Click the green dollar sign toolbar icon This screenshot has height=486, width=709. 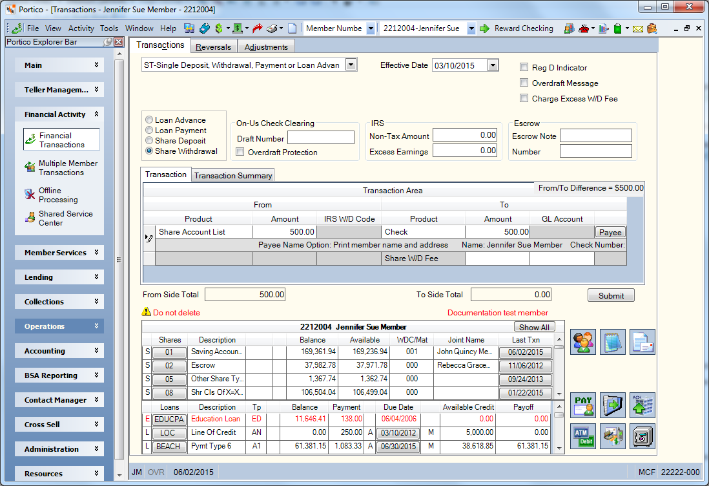point(219,28)
